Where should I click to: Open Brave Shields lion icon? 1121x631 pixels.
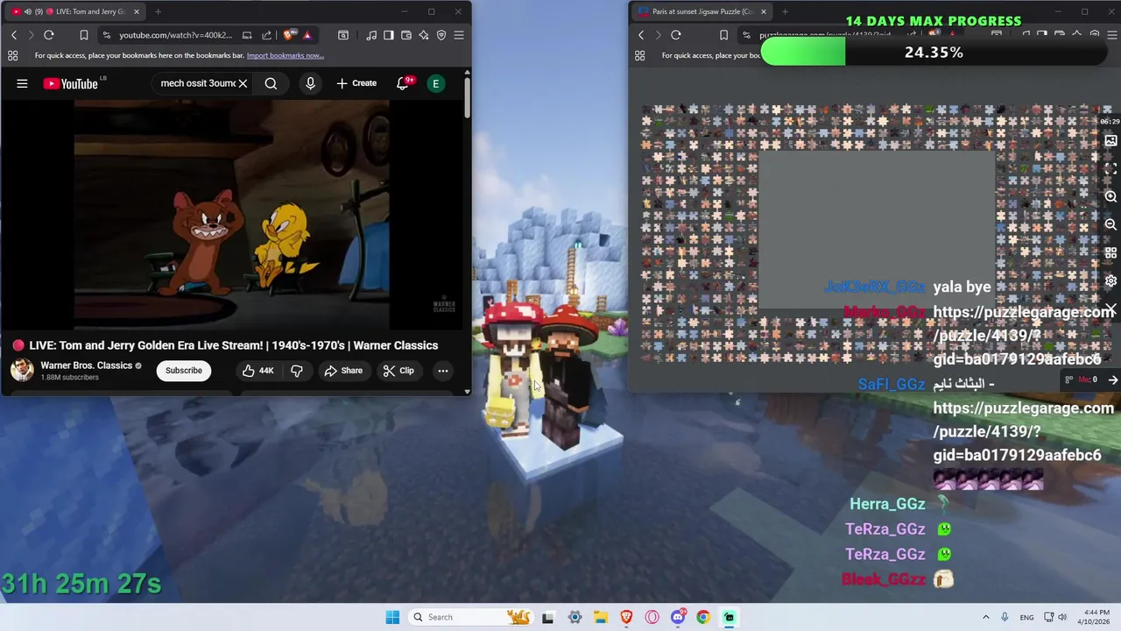click(x=290, y=35)
